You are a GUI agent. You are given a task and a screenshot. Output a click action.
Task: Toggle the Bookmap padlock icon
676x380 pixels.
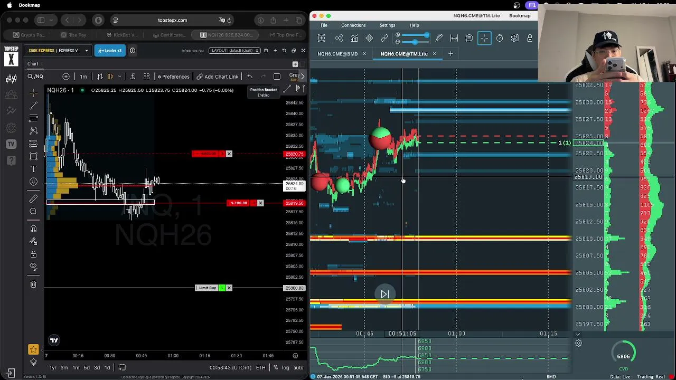coord(530,38)
